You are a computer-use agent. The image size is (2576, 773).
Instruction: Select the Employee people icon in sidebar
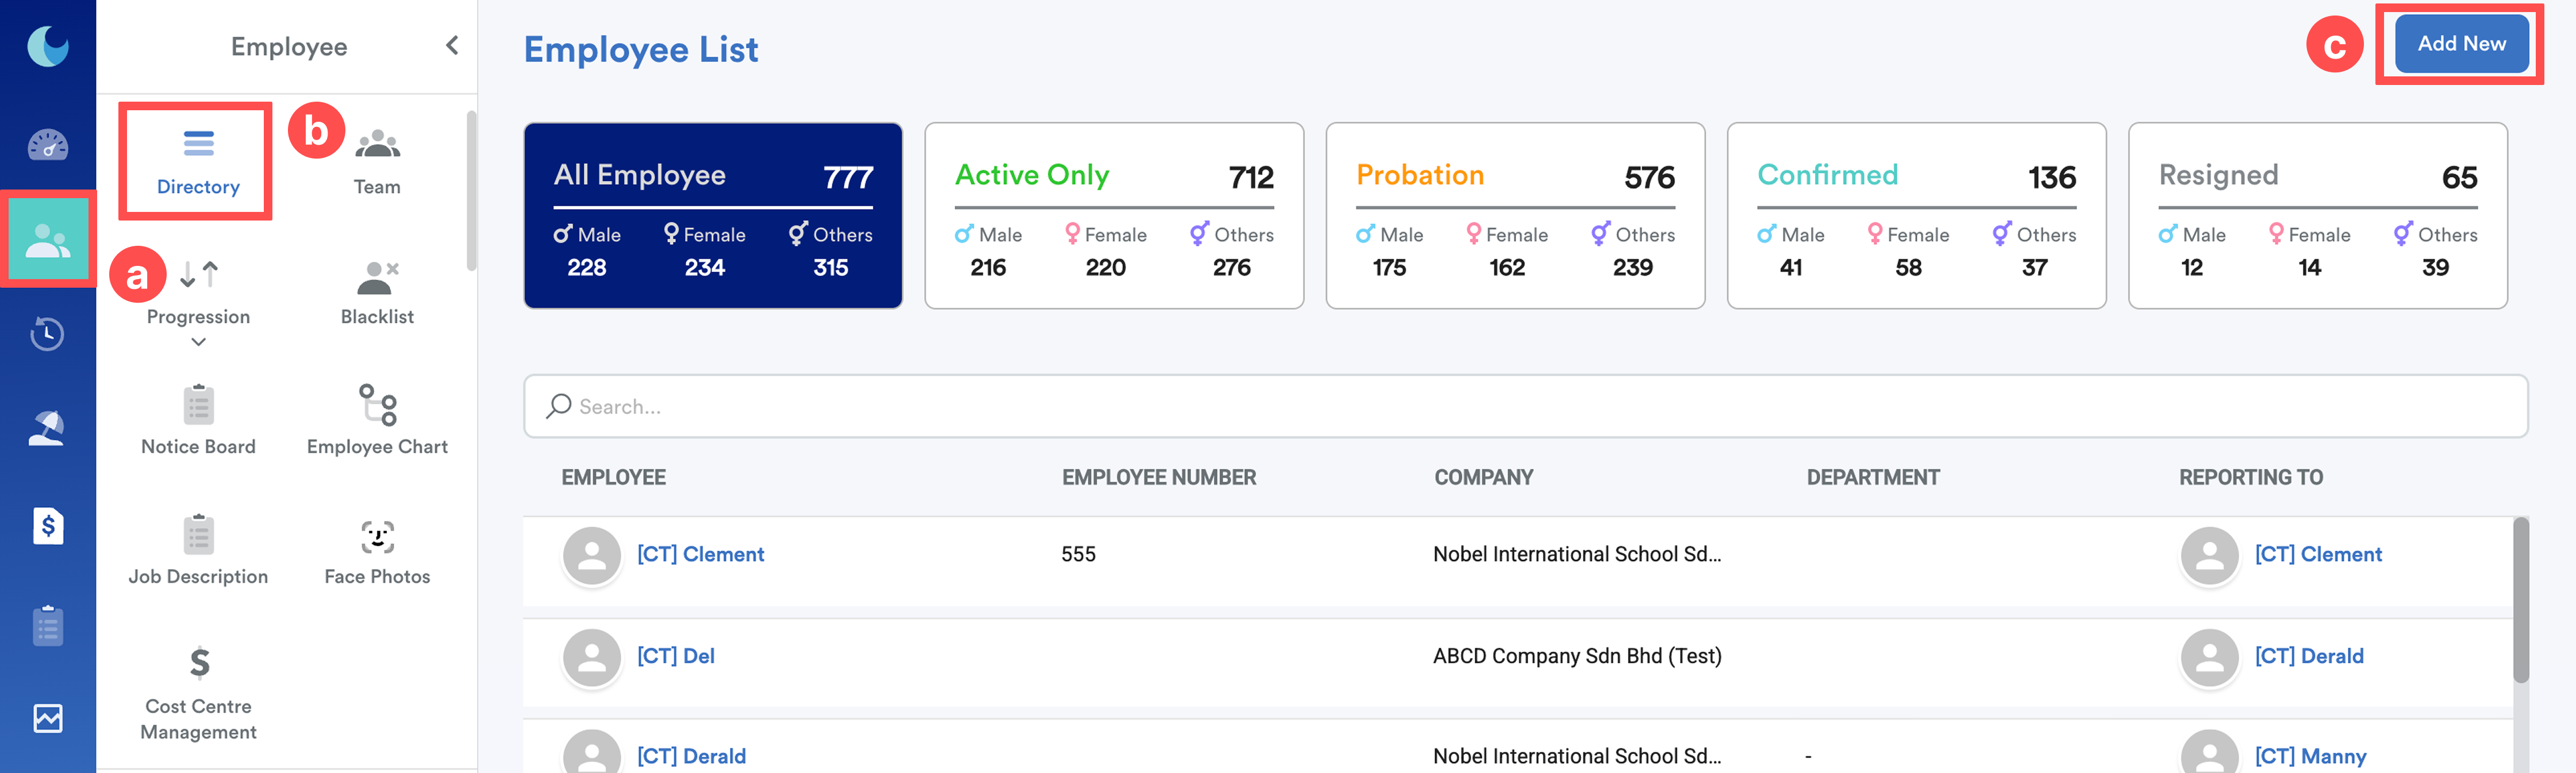47,239
